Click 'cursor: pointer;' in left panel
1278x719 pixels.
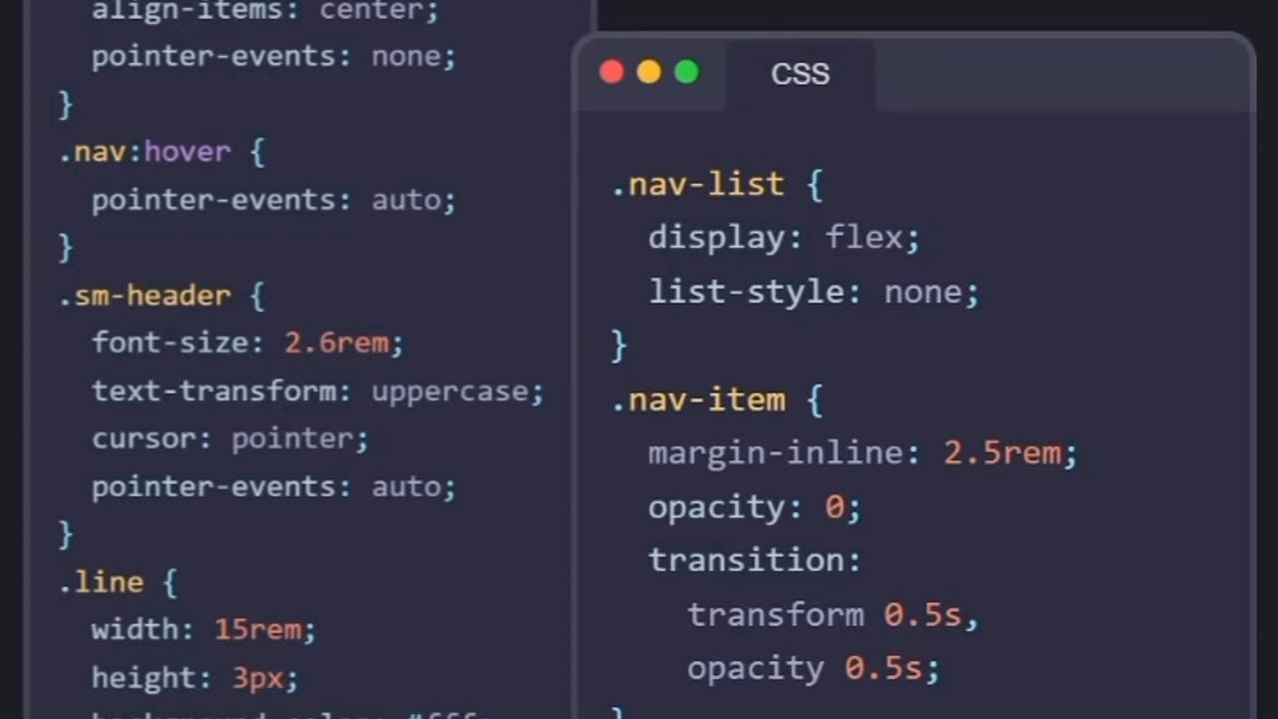coord(230,438)
